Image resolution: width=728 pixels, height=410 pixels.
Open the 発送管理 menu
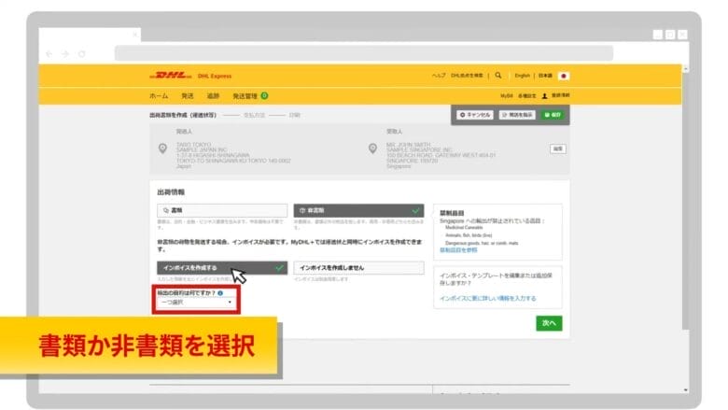pos(245,95)
